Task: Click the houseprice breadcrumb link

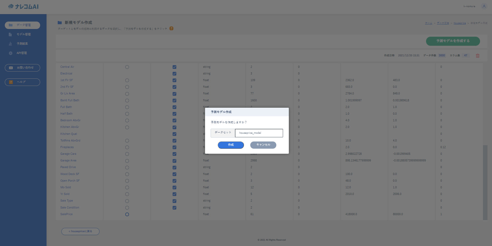Action: [460, 23]
